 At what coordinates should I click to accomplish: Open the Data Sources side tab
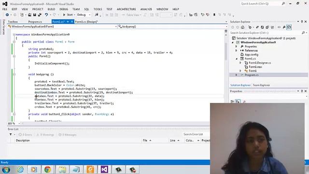pos(3,27)
